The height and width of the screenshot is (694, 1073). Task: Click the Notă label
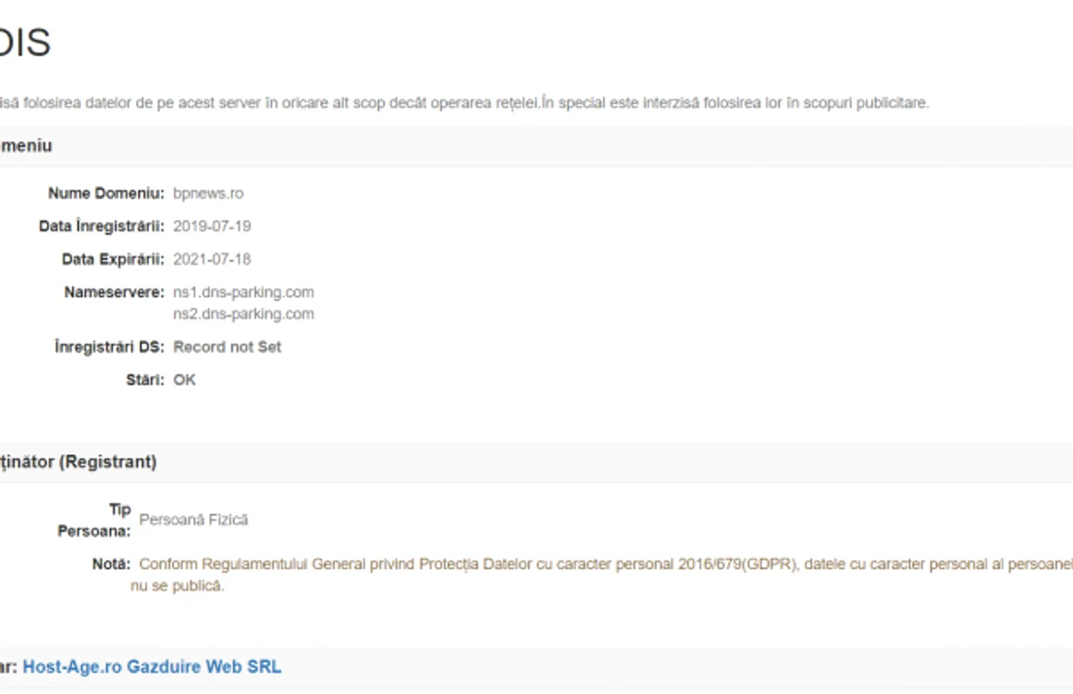tap(111, 564)
